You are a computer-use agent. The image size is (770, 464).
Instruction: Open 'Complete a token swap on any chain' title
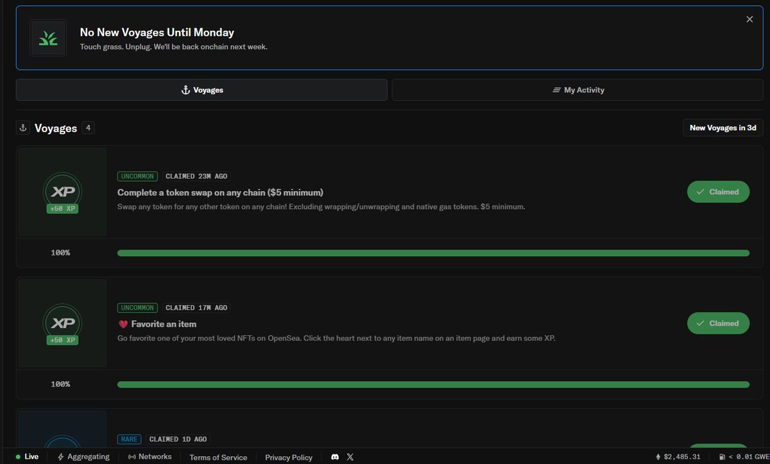point(220,193)
